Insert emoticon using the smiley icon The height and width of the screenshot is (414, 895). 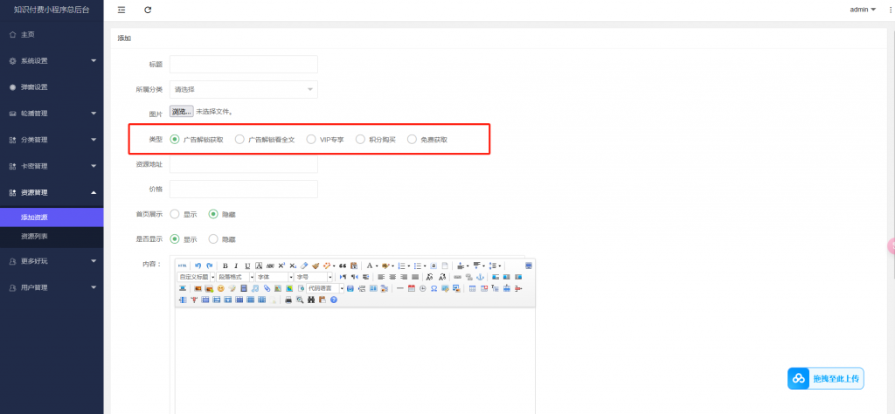pos(221,288)
